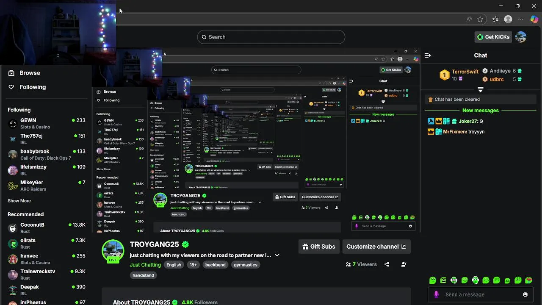Screen dimensions: 542x305
Task: Click the microphone icon in the message box
Action: tap(436, 294)
